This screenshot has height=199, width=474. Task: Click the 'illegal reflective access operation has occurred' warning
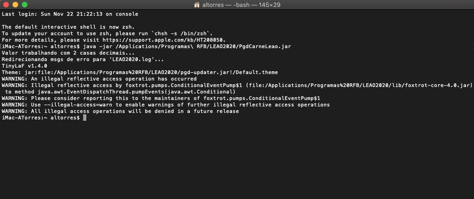click(114, 79)
